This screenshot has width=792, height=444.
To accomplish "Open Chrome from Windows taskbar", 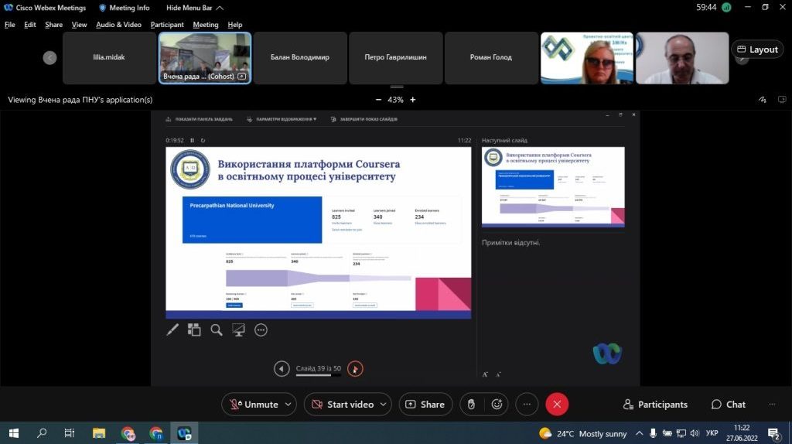I will click(128, 433).
